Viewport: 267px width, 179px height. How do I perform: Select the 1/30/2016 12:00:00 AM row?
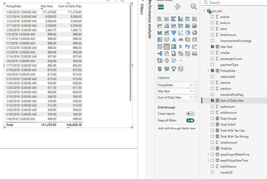[44, 12]
